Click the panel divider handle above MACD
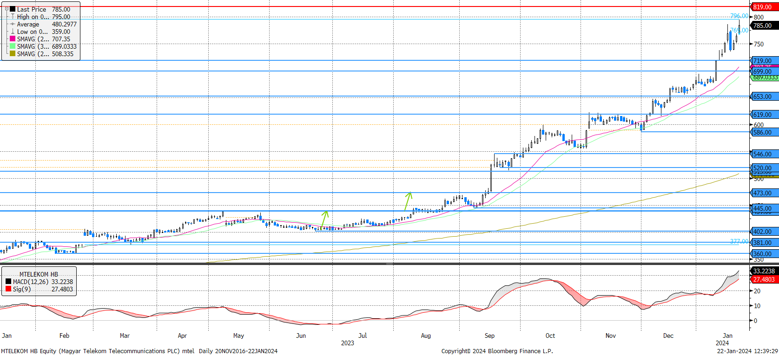 coord(389,264)
